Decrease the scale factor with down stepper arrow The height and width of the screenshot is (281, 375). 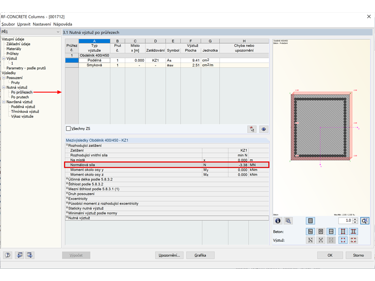(x=355, y=222)
